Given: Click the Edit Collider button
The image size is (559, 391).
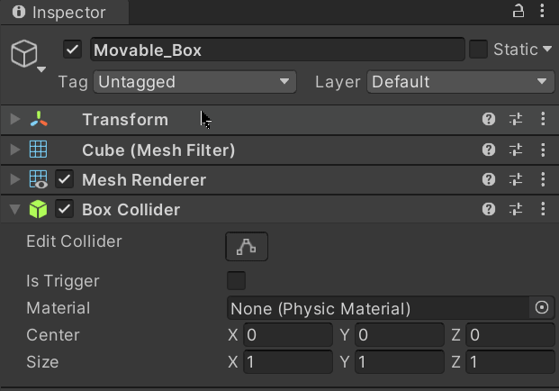Looking at the screenshot, I should [247, 247].
